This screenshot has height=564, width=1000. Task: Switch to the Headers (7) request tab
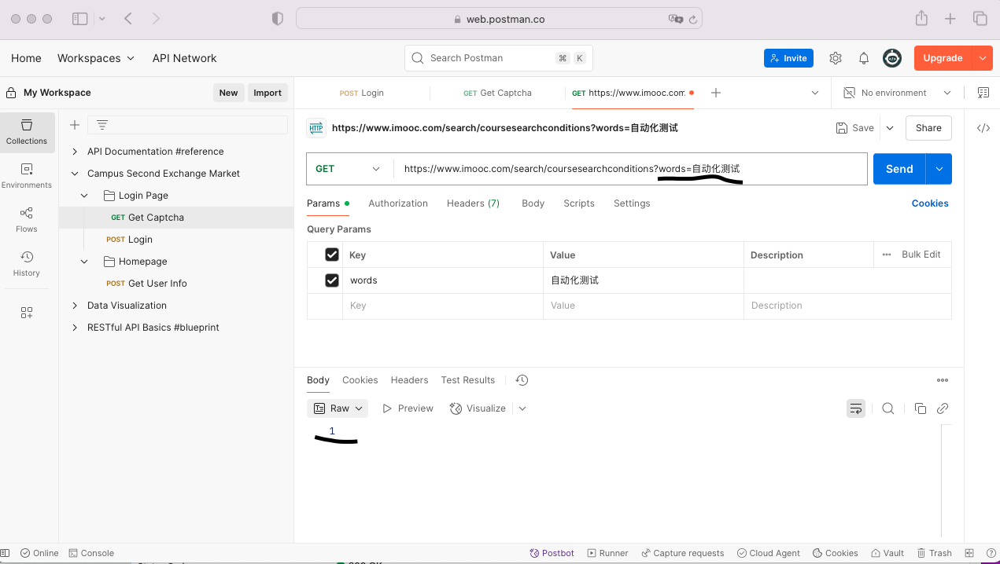click(473, 203)
